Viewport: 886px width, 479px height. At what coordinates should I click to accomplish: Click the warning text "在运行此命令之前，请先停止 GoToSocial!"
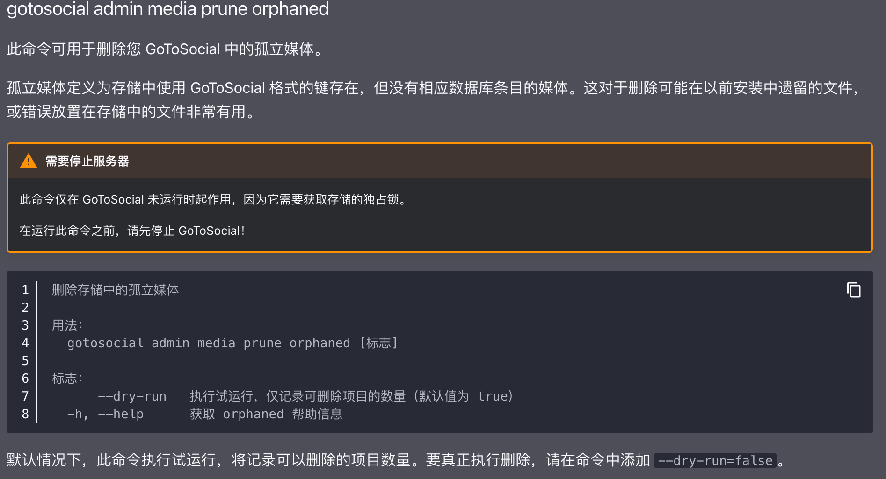tap(132, 231)
